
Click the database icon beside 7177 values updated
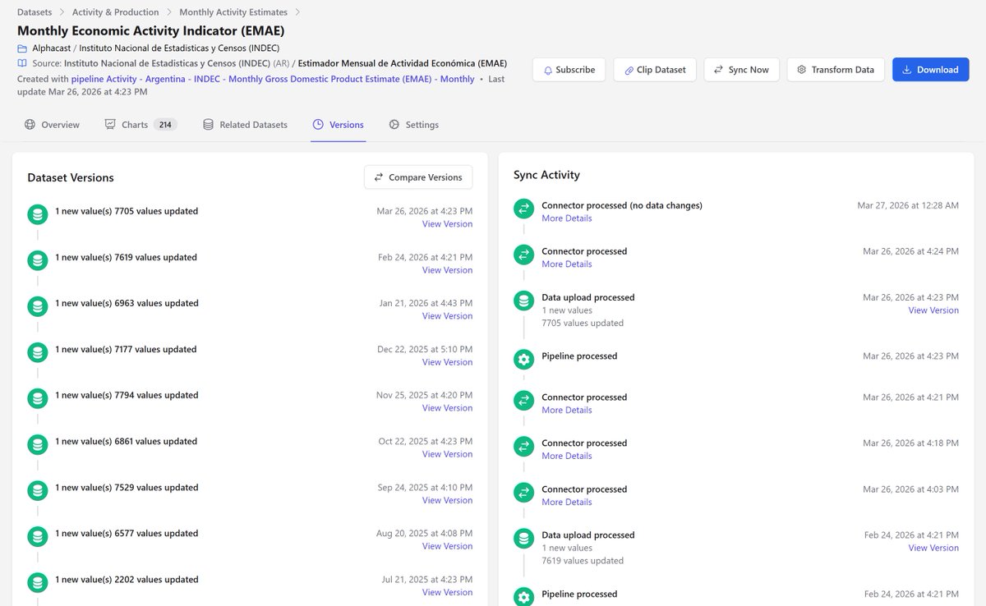click(37, 353)
